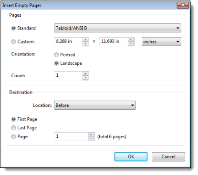Decrease the custom height with down arrow
Screen dimensions: 198x175
point(131,43)
